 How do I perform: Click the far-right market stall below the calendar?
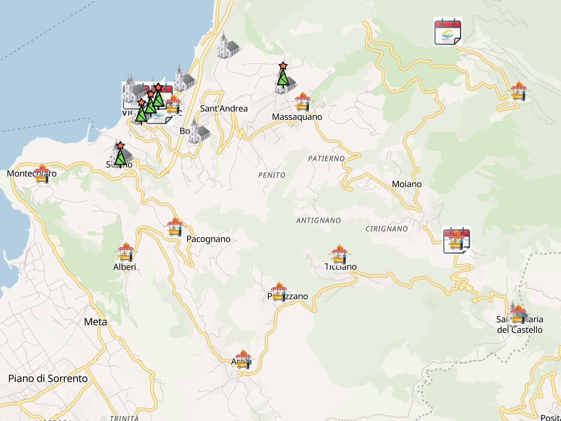pos(518,91)
